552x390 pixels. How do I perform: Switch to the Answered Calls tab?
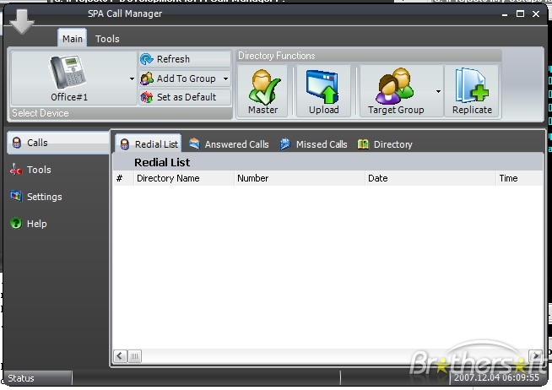point(229,144)
